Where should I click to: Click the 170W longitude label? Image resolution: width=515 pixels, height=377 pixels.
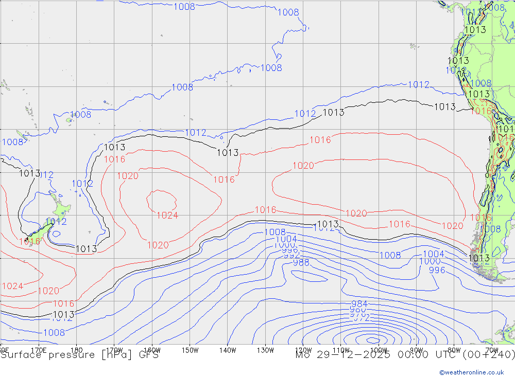tap(114, 350)
